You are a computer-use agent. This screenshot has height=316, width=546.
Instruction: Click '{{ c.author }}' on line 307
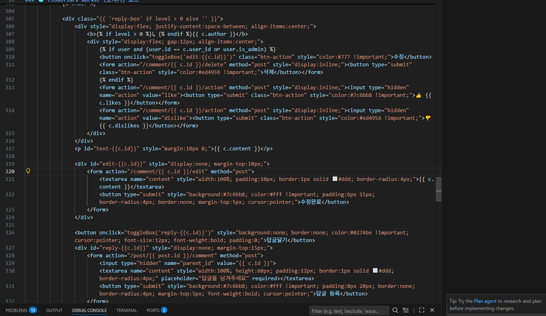tap(216, 34)
